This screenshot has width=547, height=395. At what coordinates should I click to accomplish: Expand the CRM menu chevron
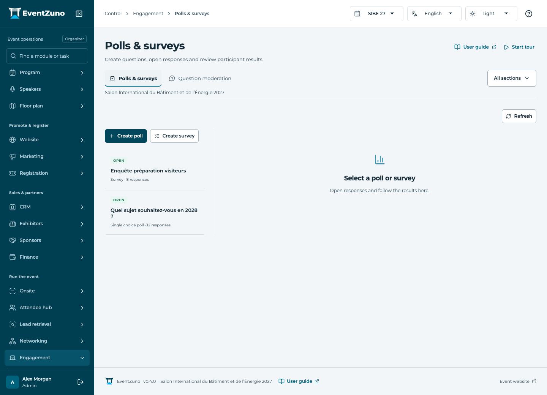(x=82, y=207)
